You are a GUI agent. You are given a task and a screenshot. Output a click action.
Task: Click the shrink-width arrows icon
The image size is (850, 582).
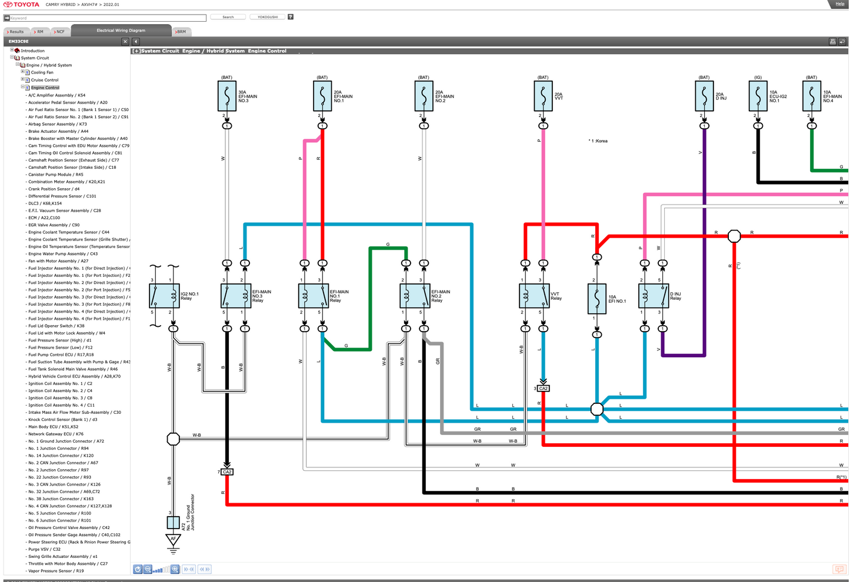(x=189, y=569)
